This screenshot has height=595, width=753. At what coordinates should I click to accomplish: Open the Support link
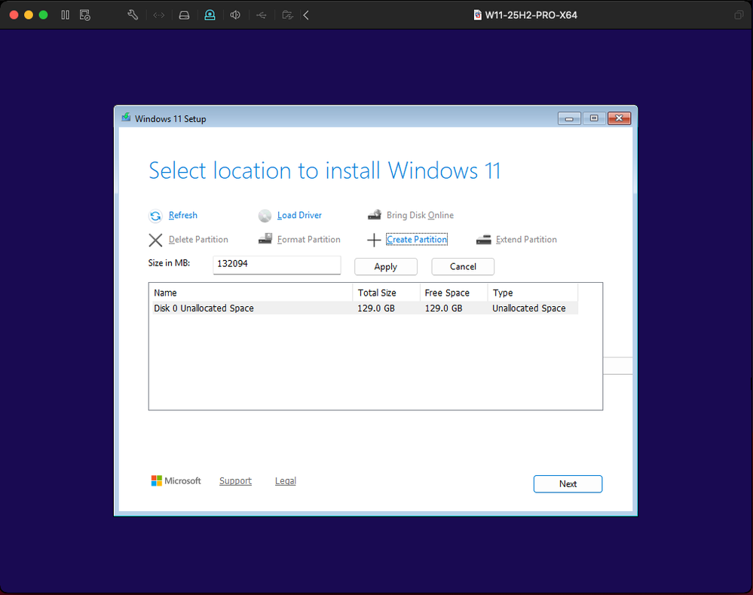235,480
